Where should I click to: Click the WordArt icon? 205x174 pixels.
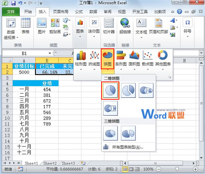pyautogui.click(x=173, y=20)
